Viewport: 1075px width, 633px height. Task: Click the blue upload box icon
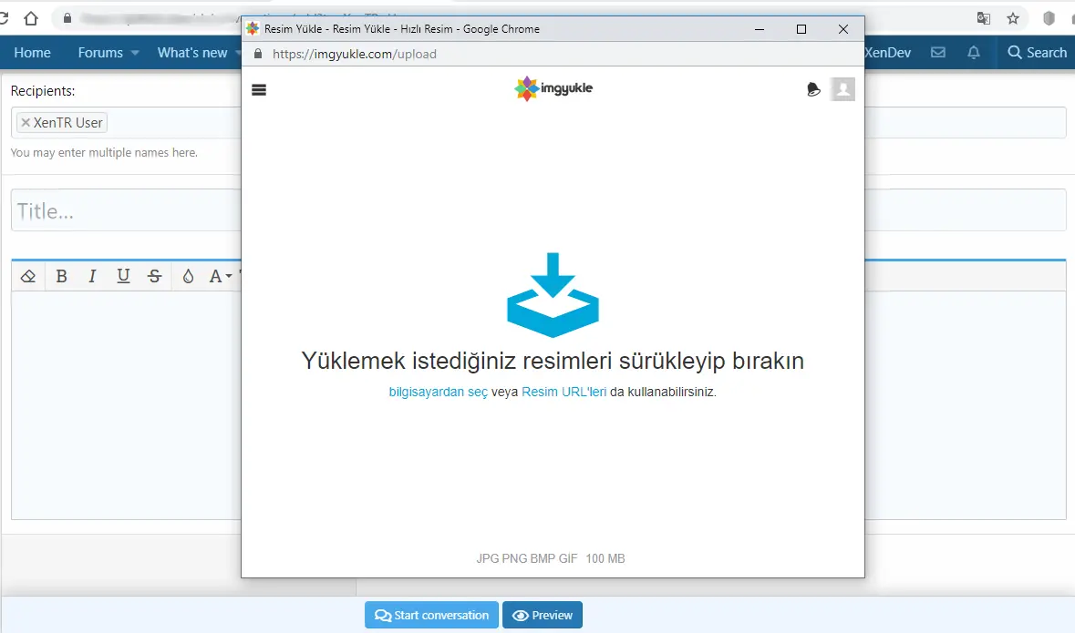[x=553, y=295]
